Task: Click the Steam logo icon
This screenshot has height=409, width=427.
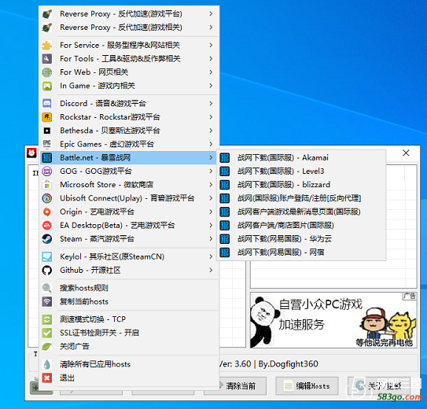Action: pos(47,239)
